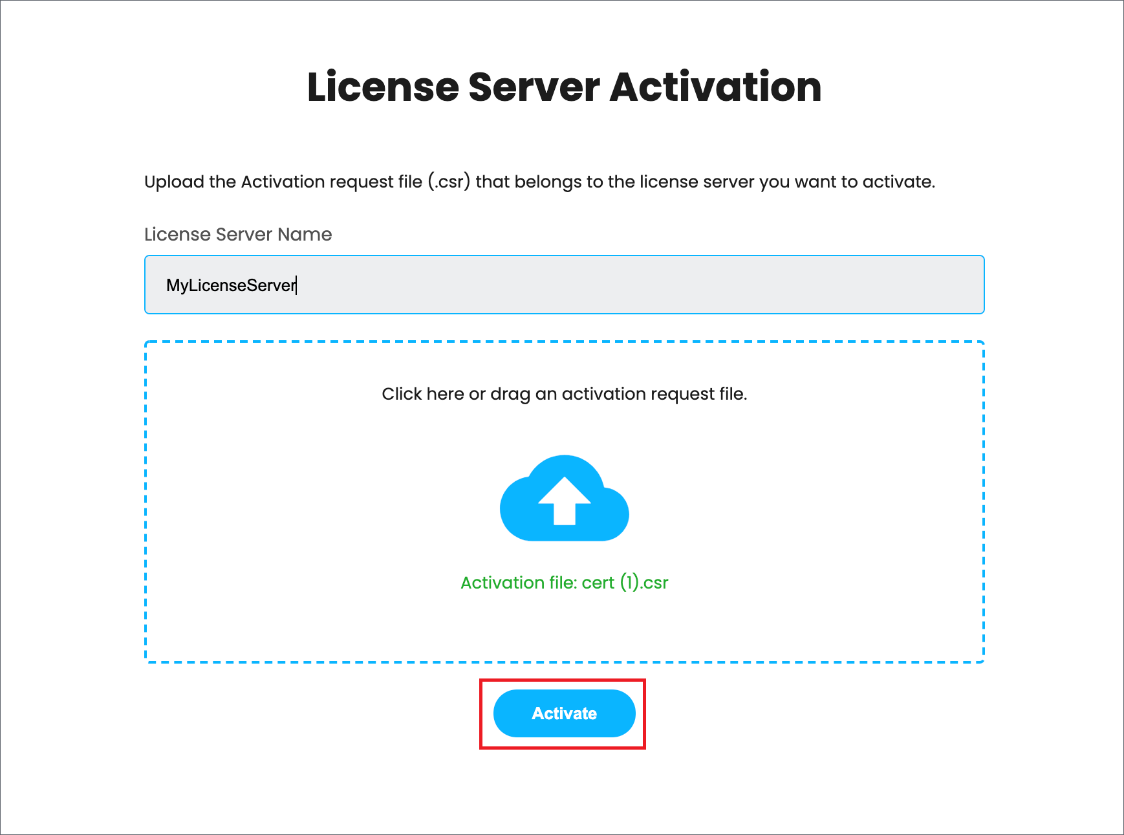This screenshot has width=1124, height=835.
Task: Click the License Server Name label
Action: [237, 234]
